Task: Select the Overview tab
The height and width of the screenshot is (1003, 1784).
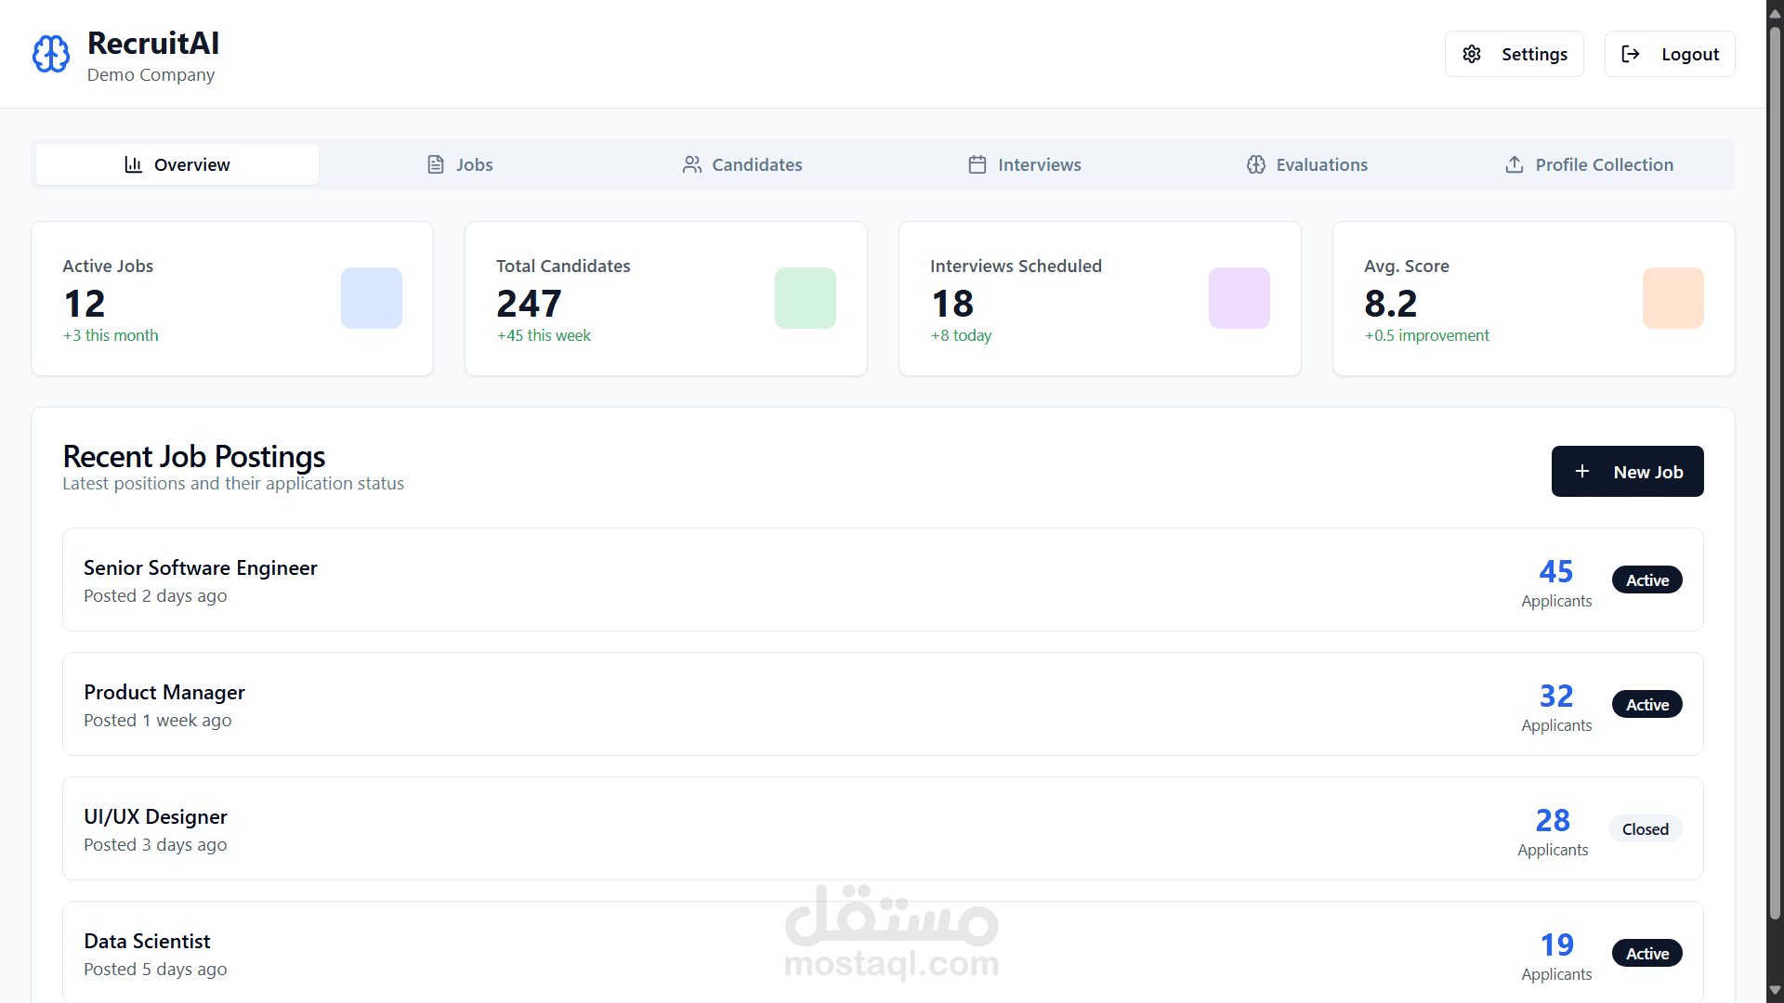Action: point(177,164)
